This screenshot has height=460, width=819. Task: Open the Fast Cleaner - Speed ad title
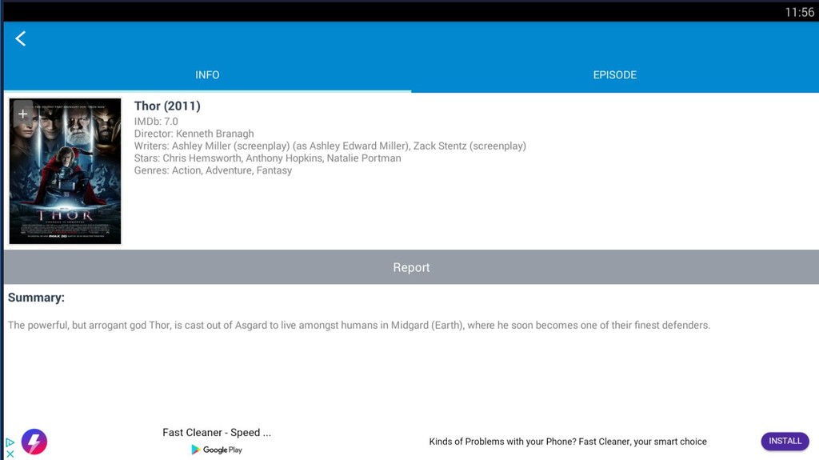(x=217, y=432)
